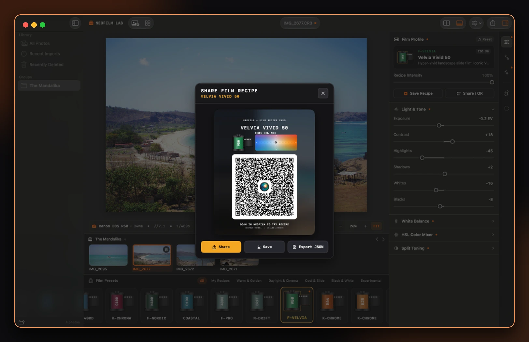
Task: Click the FIT zoom button
Action: pyautogui.click(x=376, y=226)
